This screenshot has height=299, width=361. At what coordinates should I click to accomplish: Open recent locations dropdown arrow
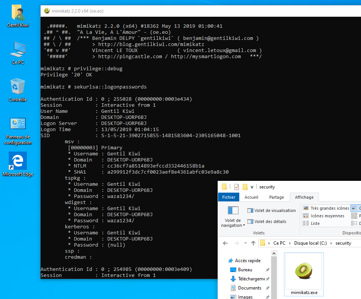(245, 243)
